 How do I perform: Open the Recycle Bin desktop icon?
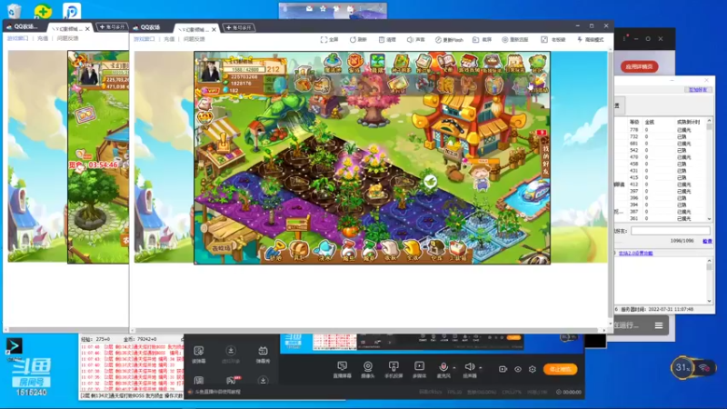(14, 11)
